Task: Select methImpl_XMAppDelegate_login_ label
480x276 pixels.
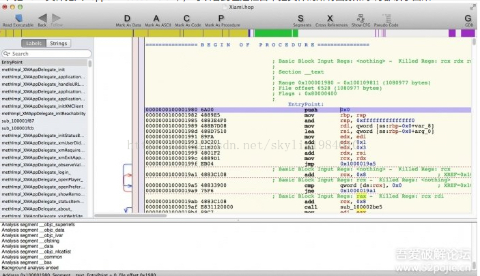Action: (44, 172)
